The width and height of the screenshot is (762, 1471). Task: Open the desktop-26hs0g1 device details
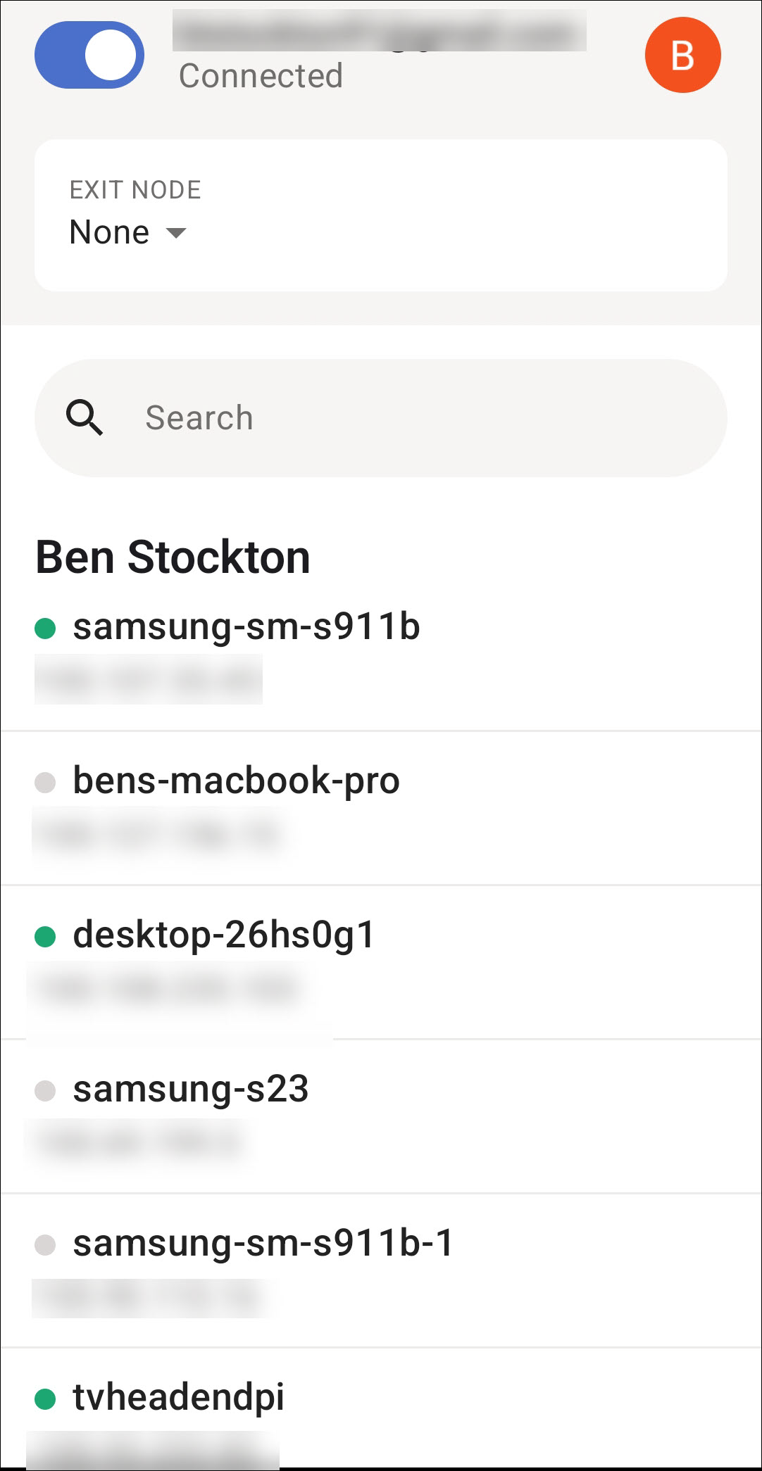click(x=224, y=935)
